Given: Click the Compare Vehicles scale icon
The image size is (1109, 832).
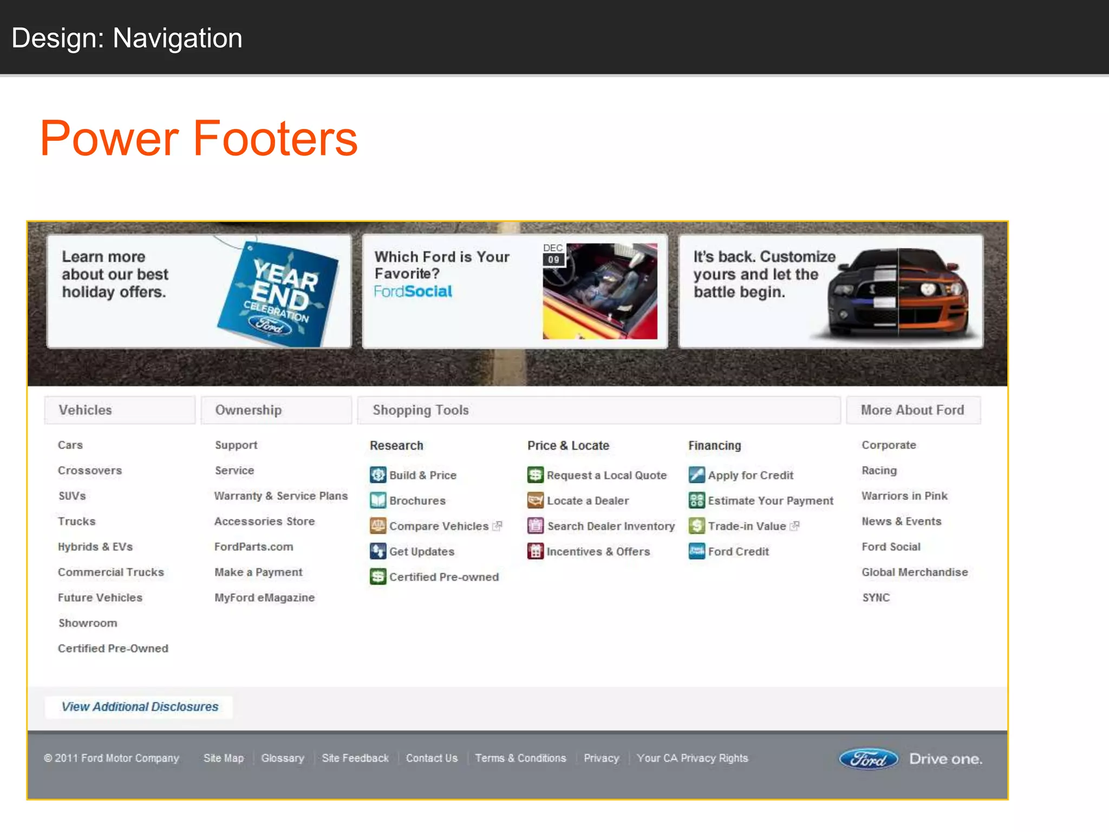Looking at the screenshot, I should click(x=378, y=526).
